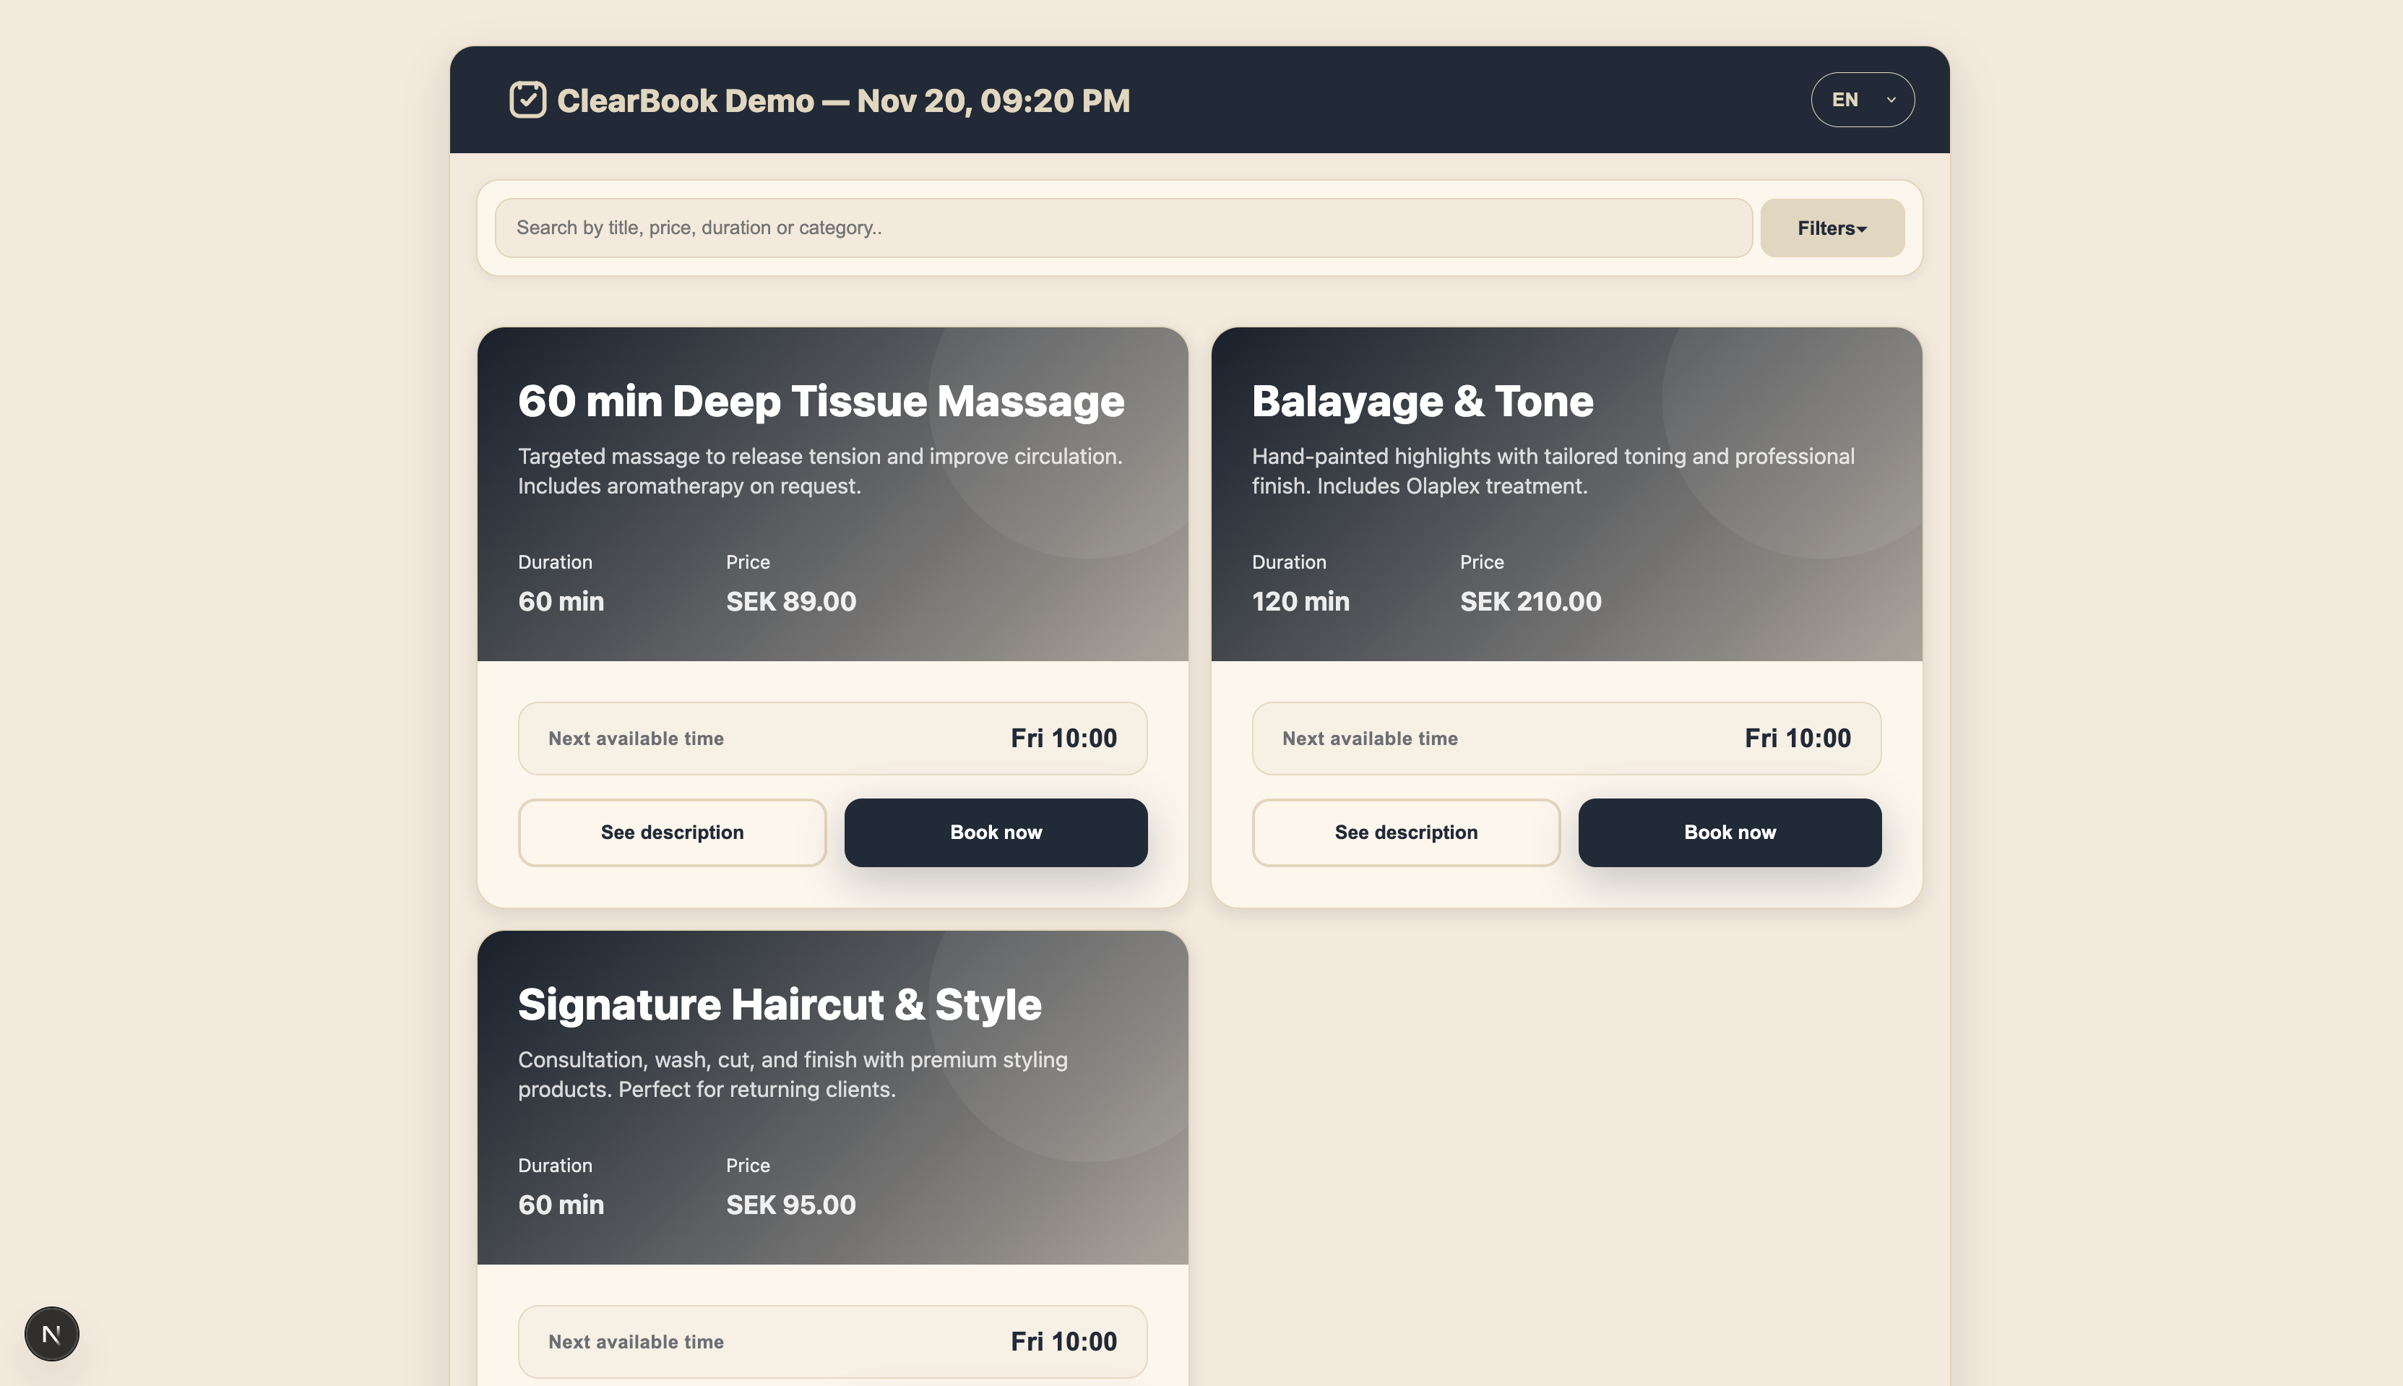Click the language dropdown chevron arrow
2403x1386 pixels.
tap(1891, 100)
